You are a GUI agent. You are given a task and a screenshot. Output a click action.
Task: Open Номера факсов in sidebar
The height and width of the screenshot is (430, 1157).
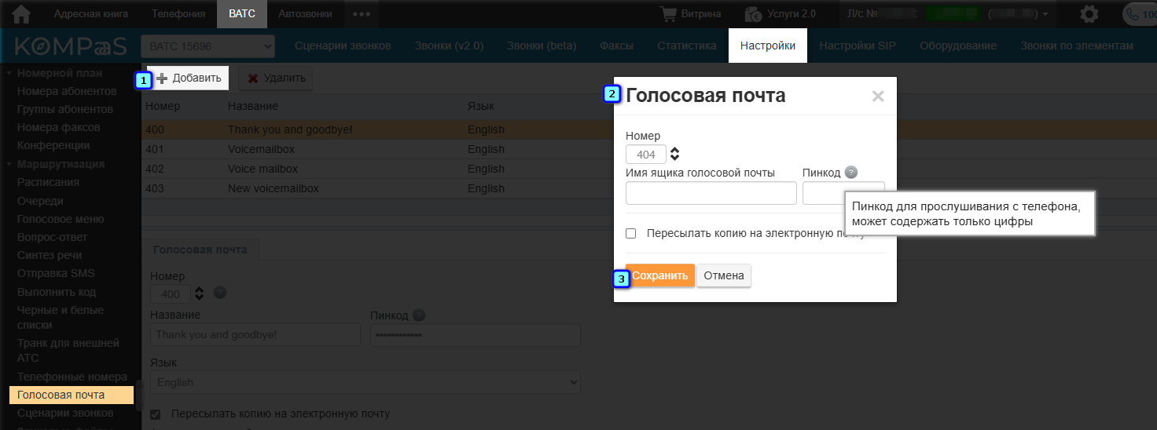(58, 127)
